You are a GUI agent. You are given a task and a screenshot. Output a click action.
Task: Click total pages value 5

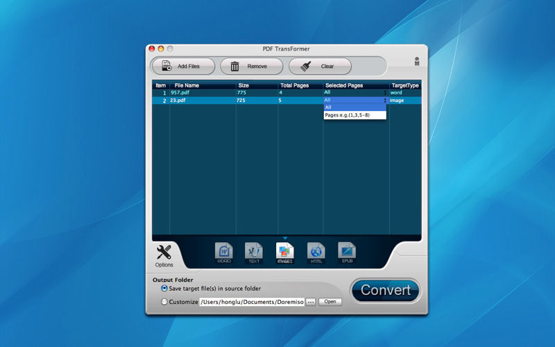click(280, 100)
